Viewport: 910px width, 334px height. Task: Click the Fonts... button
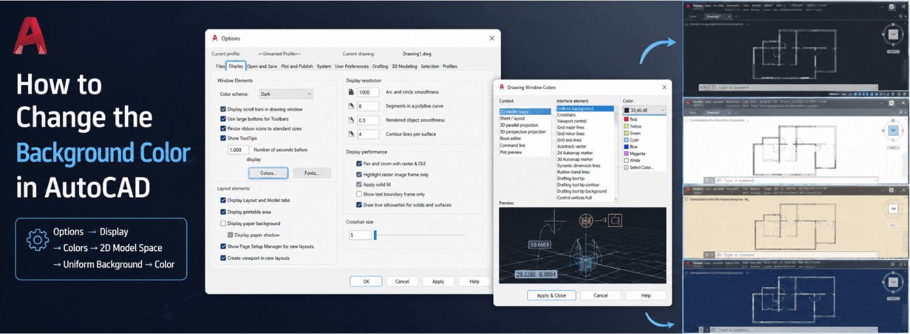[x=312, y=173]
